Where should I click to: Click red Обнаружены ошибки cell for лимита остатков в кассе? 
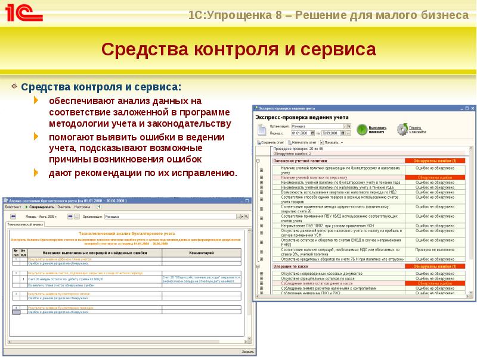[435, 283]
